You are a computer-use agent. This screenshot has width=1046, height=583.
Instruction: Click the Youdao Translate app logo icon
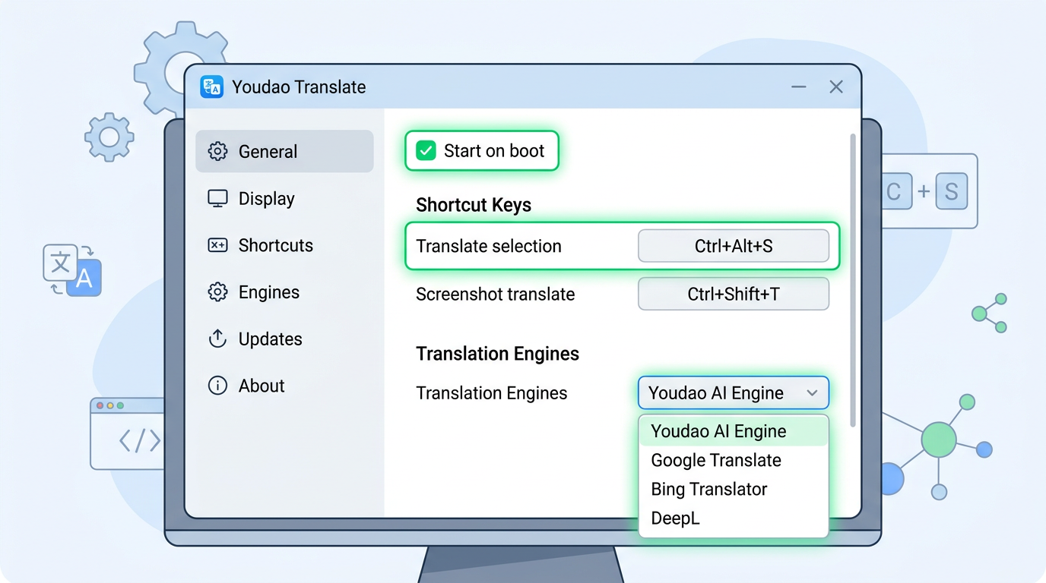211,87
